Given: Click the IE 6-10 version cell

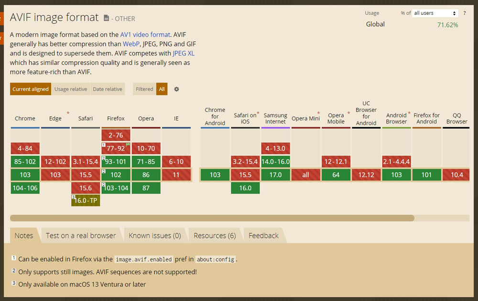Looking at the screenshot, I should [x=176, y=161].
